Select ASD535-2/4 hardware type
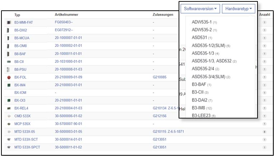Screen dimensions: 274x156 pyautogui.click(x=205, y=69)
